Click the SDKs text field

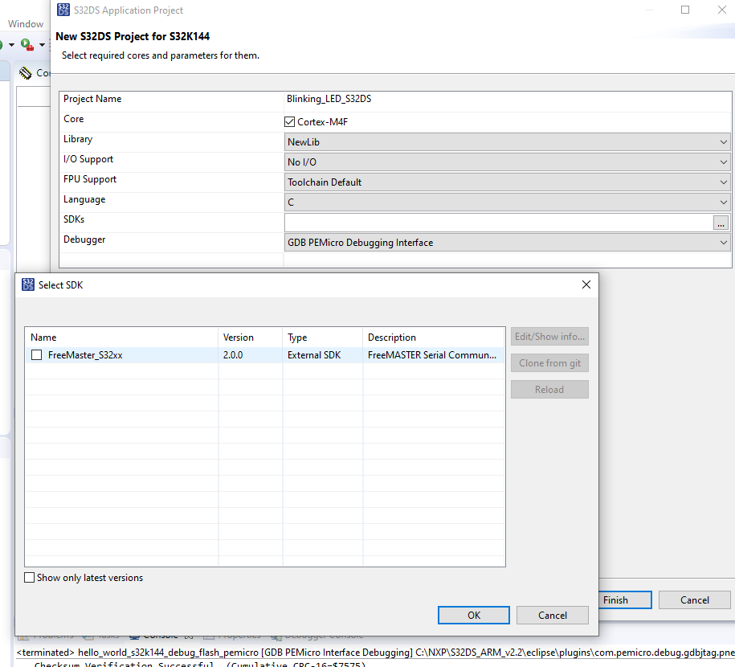tap(498, 223)
